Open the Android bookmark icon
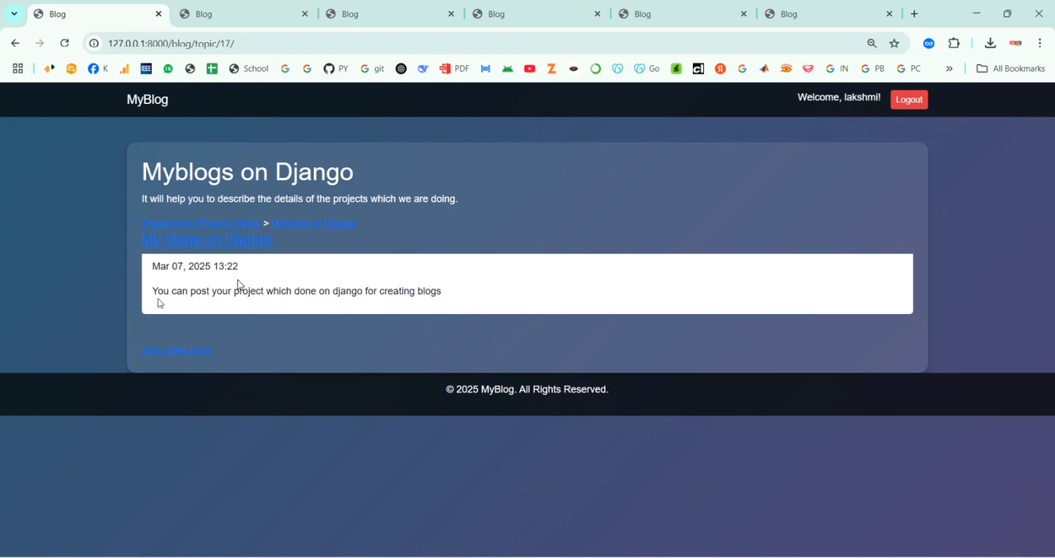 pos(508,69)
